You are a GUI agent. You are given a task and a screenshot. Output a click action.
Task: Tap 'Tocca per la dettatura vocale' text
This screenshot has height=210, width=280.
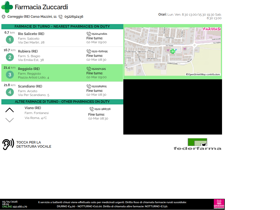coord(34,144)
